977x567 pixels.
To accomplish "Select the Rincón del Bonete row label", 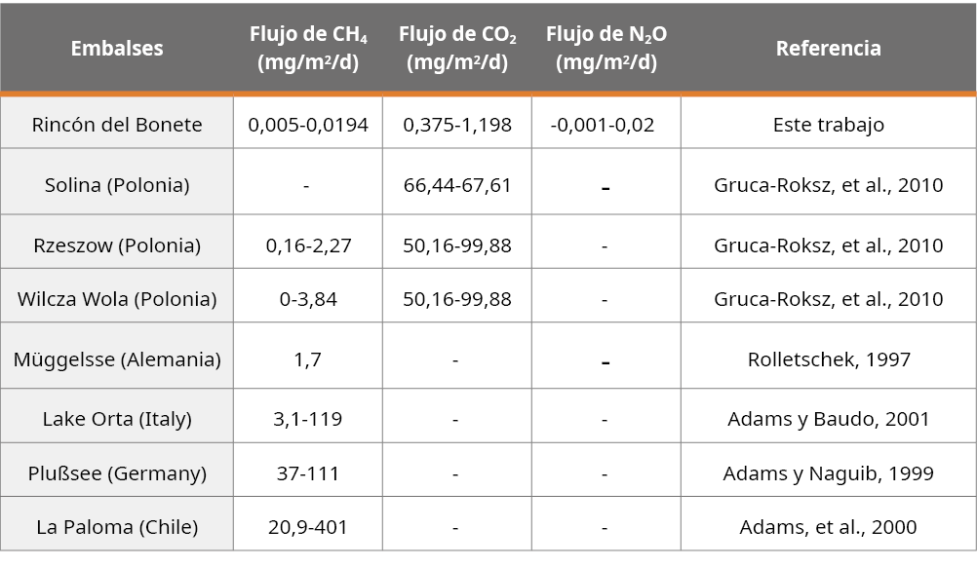I will click(117, 125).
